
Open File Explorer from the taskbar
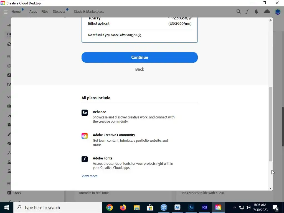coord(136,207)
